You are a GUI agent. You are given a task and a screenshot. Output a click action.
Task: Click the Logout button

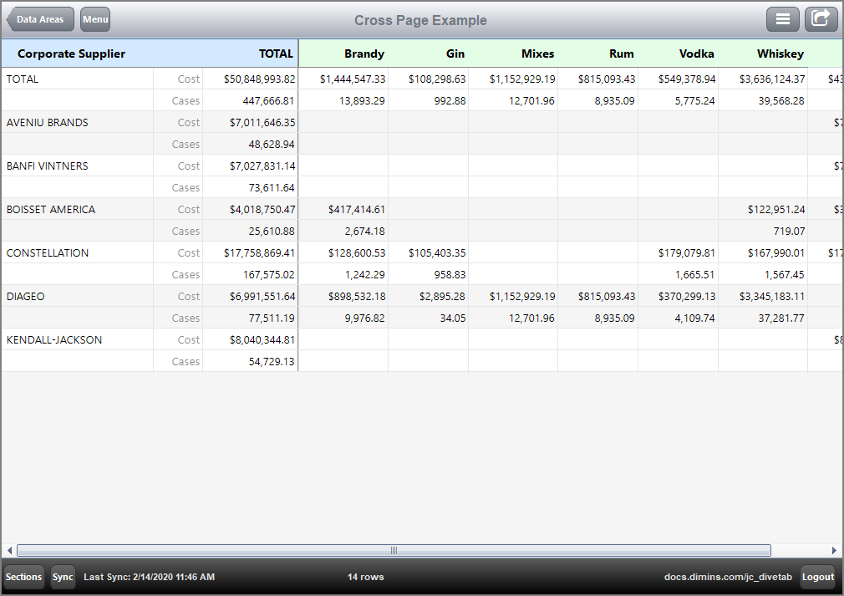pyautogui.click(x=817, y=577)
